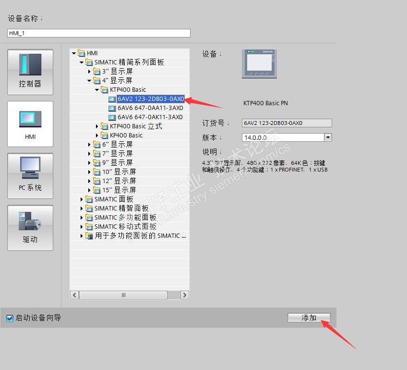Click the KTP400 Basic 立式 folder icon
The image size is (407, 370).
[x=104, y=126]
